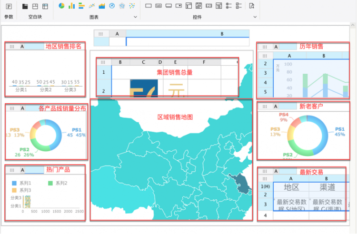Click the drag handle of the 新老客户 block
Screen dimensions: 357x234
265,106
